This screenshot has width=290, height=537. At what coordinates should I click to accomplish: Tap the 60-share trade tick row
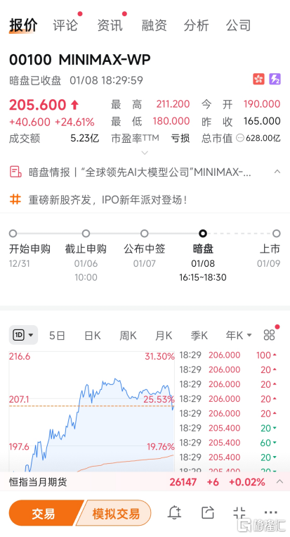coord(228,443)
